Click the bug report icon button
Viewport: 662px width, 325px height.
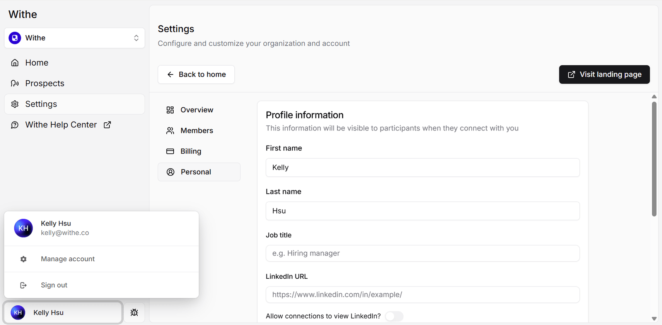click(134, 313)
